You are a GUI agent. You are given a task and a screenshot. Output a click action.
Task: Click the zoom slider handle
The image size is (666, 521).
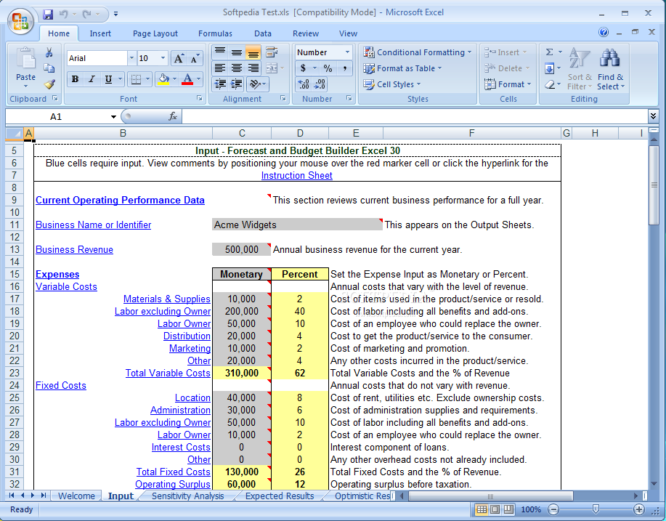point(596,509)
